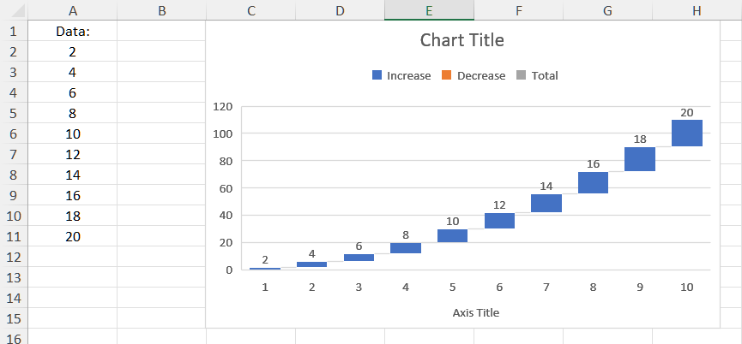Click the orange Decrease legend swatch
This screenshot has height=344, width=742.
point(448,75)
